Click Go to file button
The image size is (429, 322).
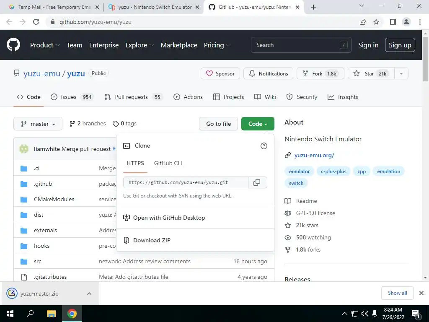coord(218,124)
